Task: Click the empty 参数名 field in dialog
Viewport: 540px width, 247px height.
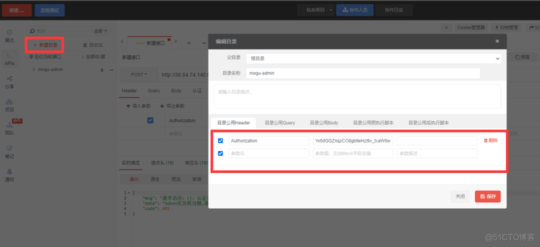Action: pos(268,153)
